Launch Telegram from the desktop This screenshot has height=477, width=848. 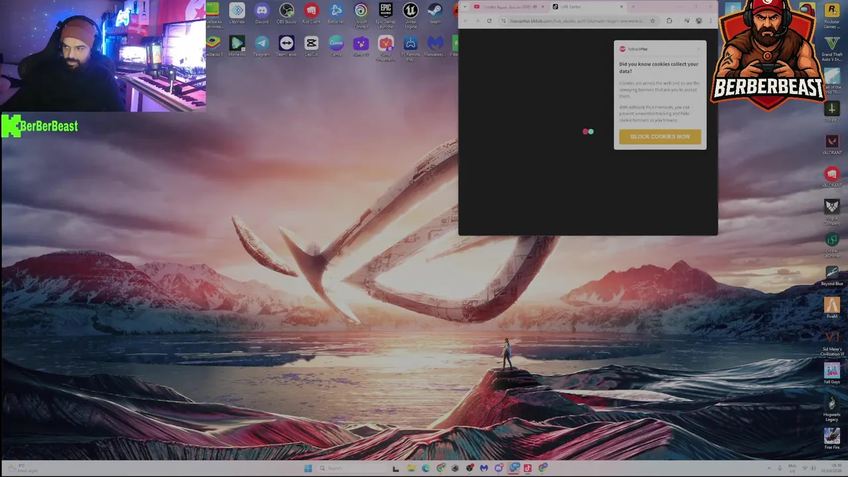pyautogui.click(x=262, y=46)
